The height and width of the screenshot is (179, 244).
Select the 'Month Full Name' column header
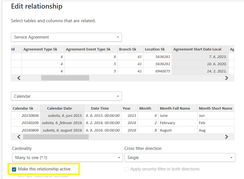click(x=178, y=108)
